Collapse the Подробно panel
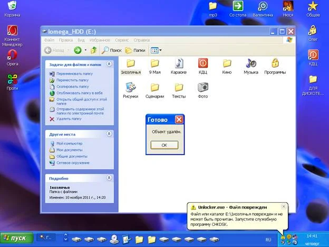Screen dimensions: 329x247 point(109,178)
